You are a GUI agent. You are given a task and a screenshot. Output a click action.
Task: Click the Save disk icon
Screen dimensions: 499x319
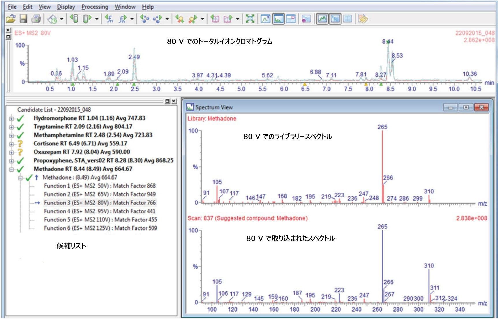pyautogui.click(x=23, y=19)
